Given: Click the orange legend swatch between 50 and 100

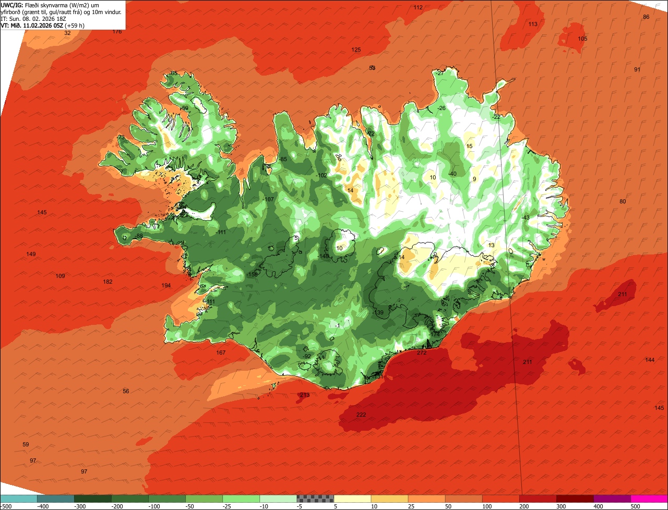Looking at the screenshot, I should point(463,499).
